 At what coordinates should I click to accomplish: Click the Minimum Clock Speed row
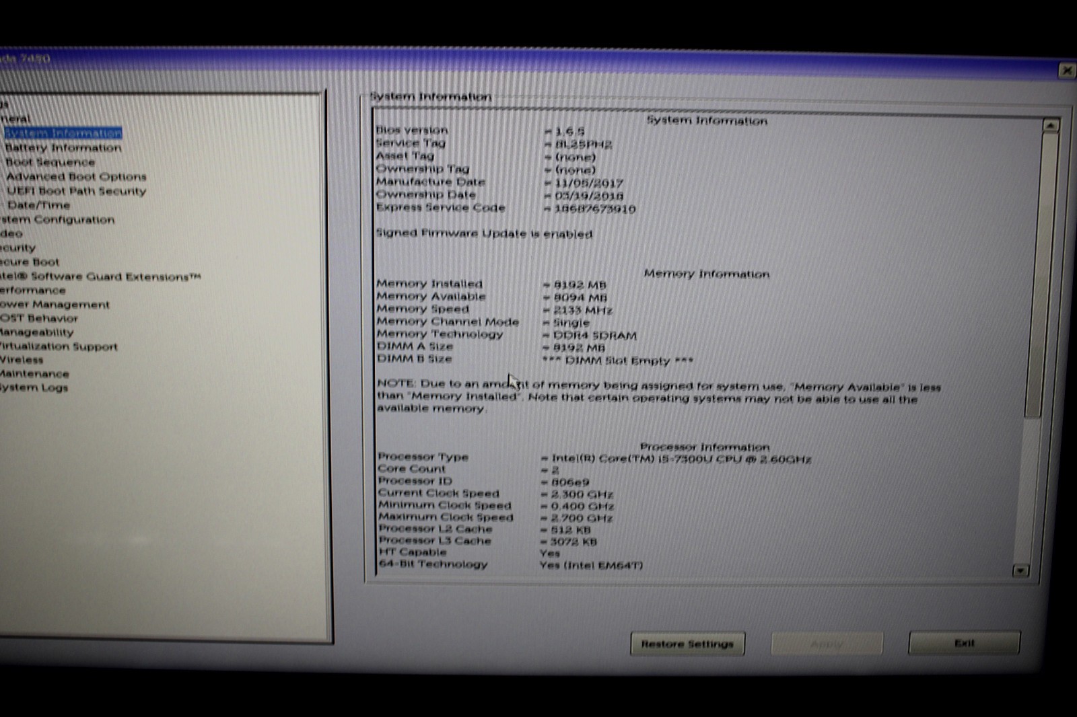tap(495, 506)
